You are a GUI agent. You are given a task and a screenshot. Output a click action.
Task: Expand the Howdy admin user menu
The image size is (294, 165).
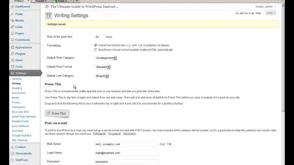[266, 6]
